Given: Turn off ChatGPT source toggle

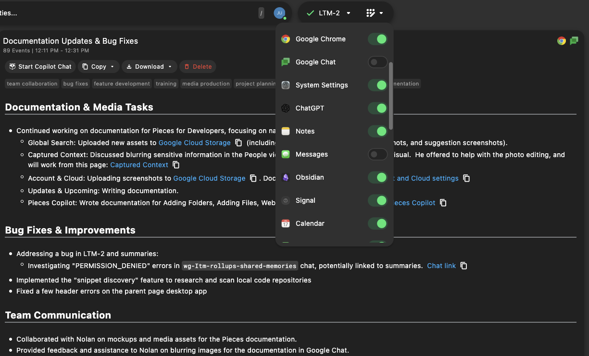Looking at the screenshot, I should click(377, 108).
